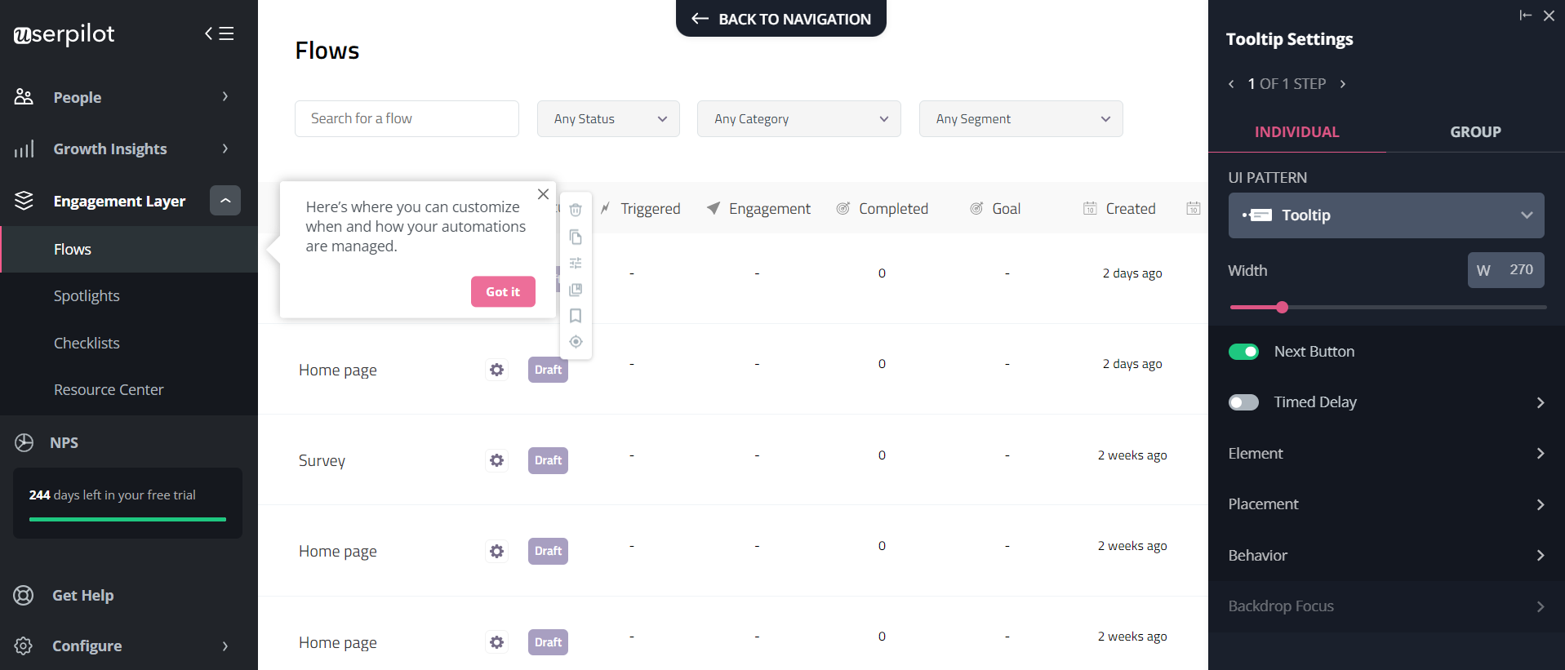The image size is (1565, 670).
Task: Click the target crosshair icon beside the tooltip
Action: pyautogui.click(x=576, y=342)
